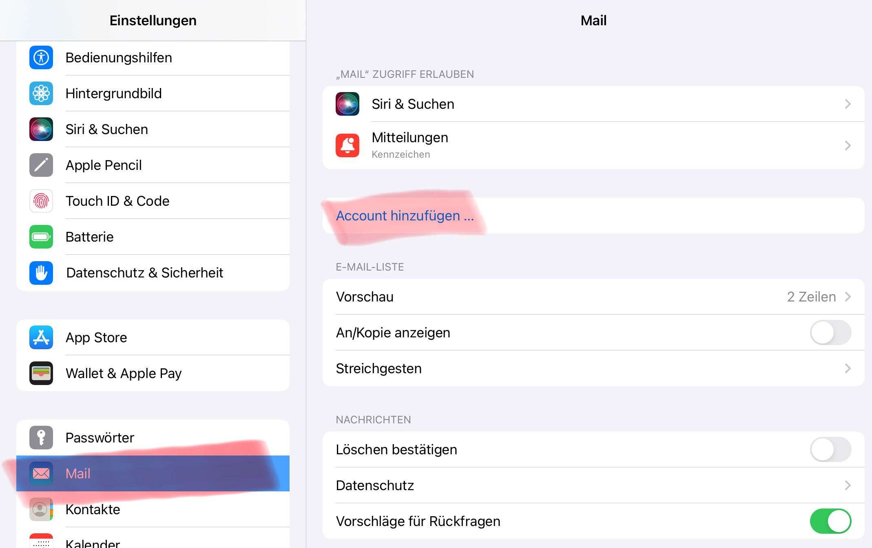Tap the Hintergrundbild flower icon
The width and height of the screenshot is (872, 548).
click(x=41, y=93)
